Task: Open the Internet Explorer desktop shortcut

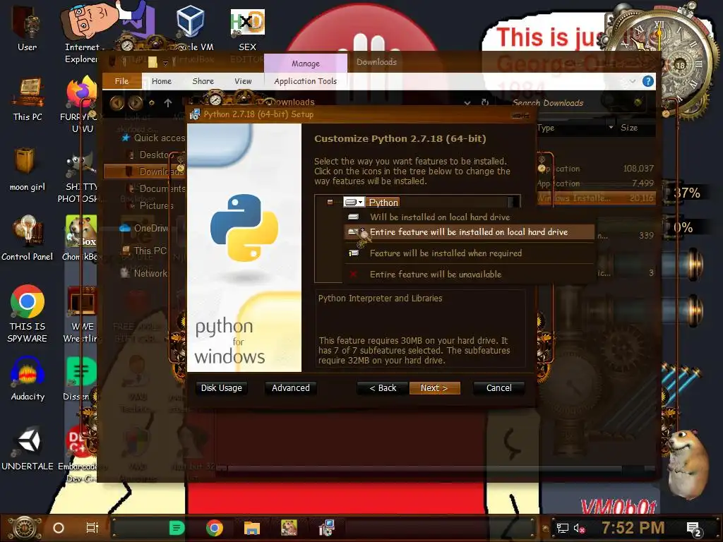Action: [82, 33]
